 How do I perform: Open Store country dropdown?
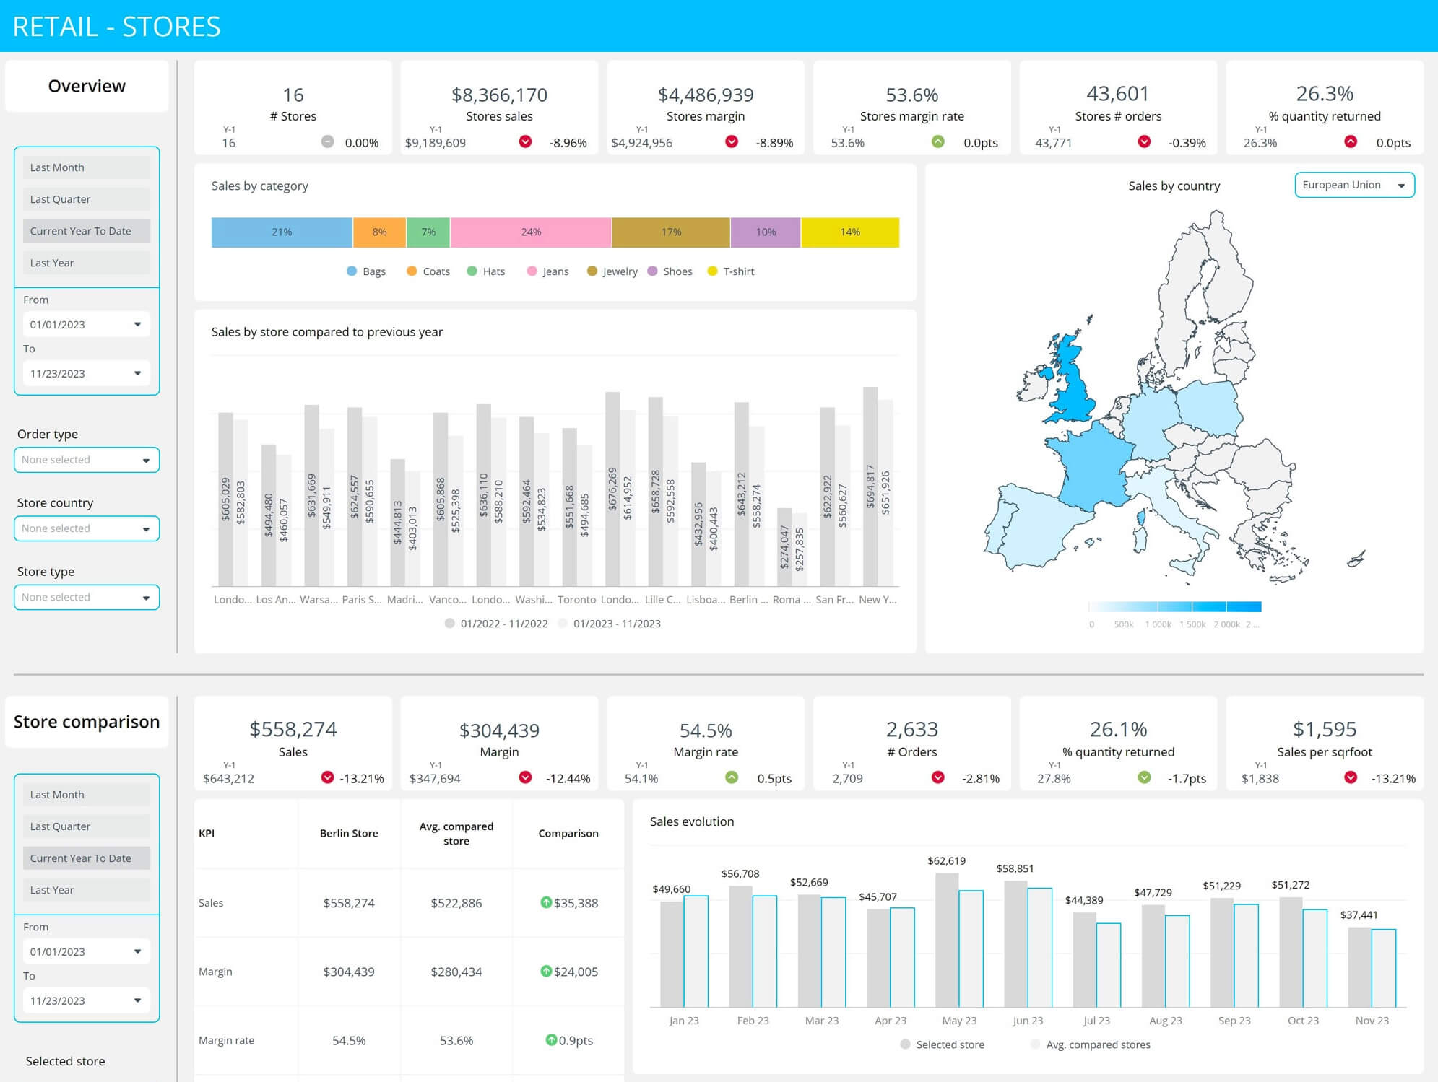click(x=87, y=528)
